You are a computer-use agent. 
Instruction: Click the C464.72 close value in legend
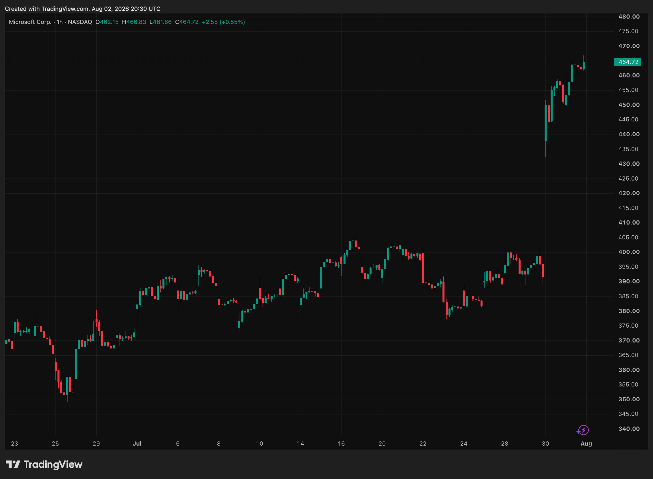point(187,22)
